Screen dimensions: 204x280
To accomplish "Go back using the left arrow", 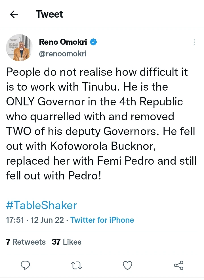I will tap(14, 14).
